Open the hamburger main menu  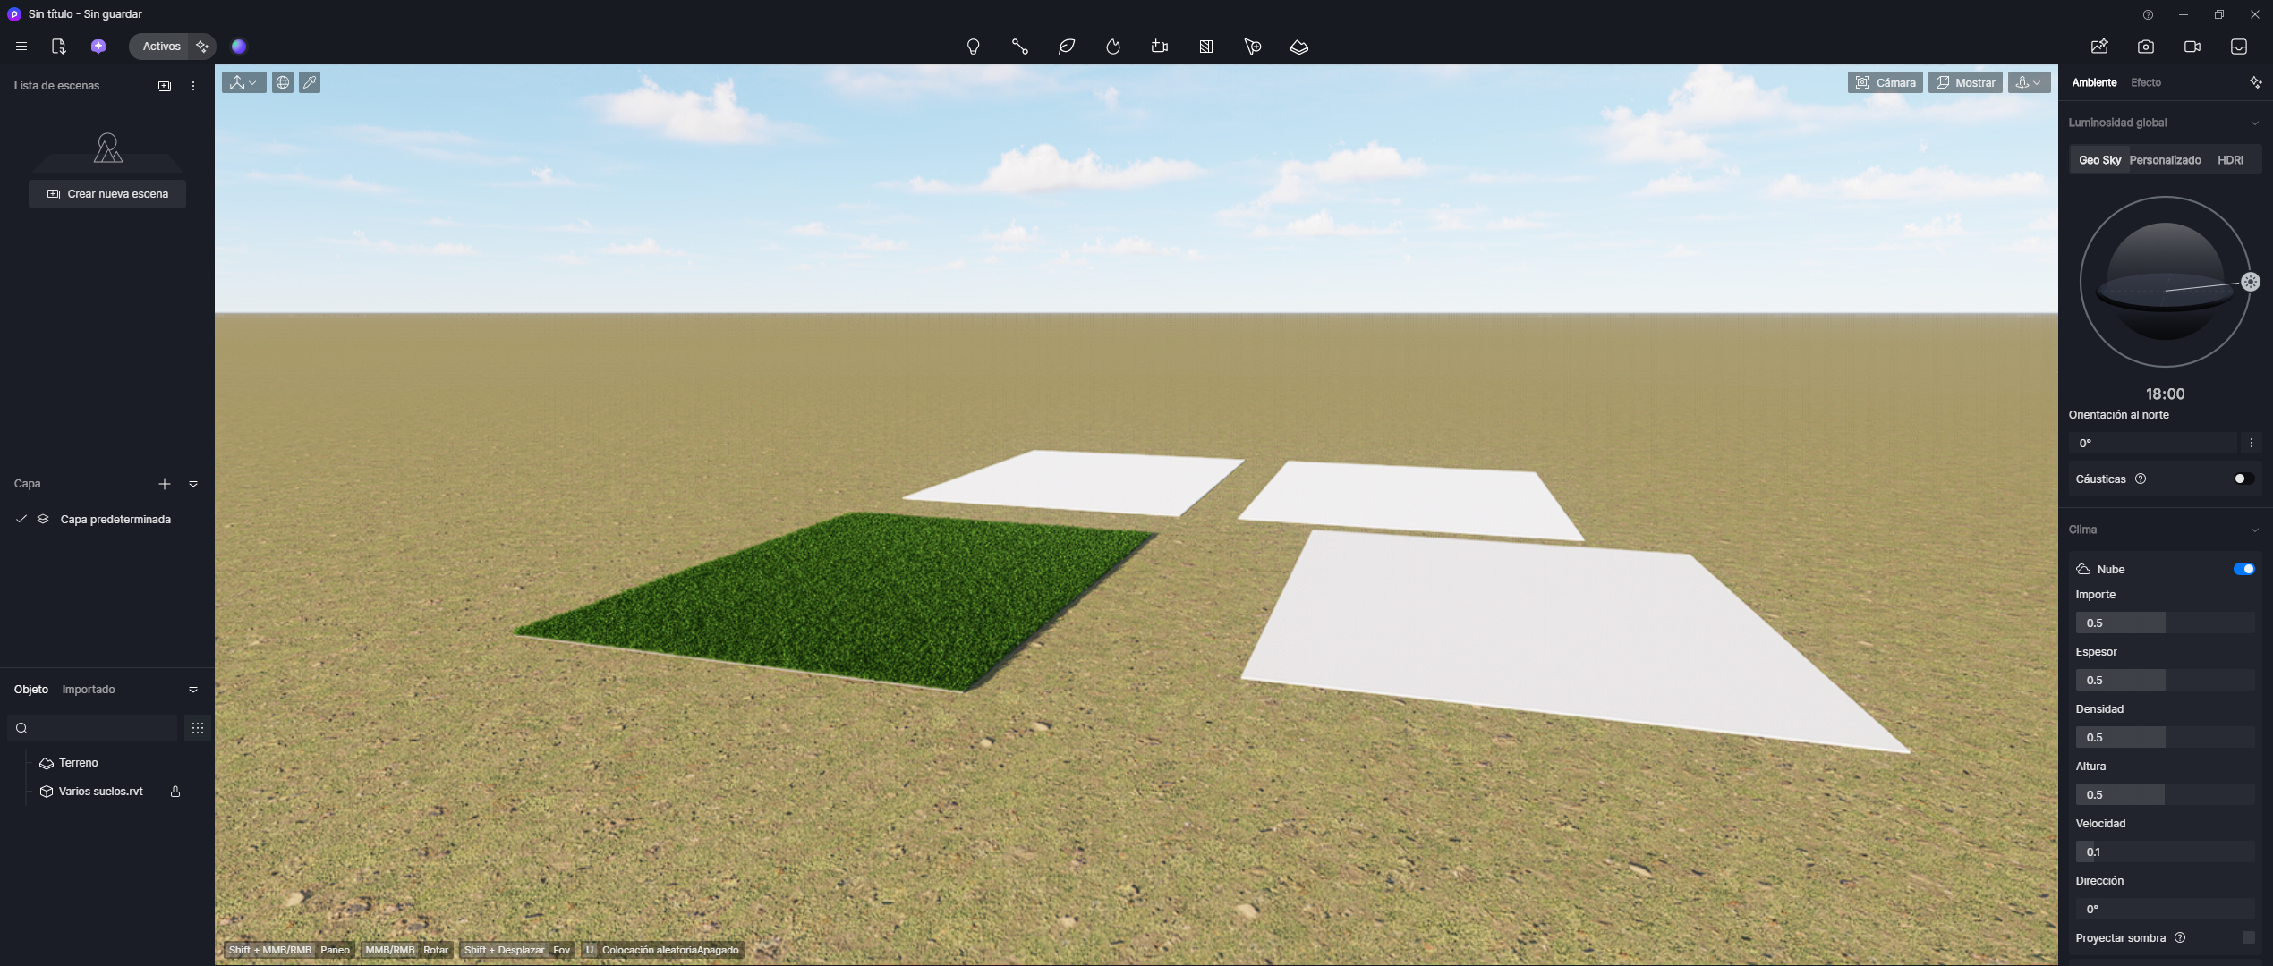click(21, 47)
